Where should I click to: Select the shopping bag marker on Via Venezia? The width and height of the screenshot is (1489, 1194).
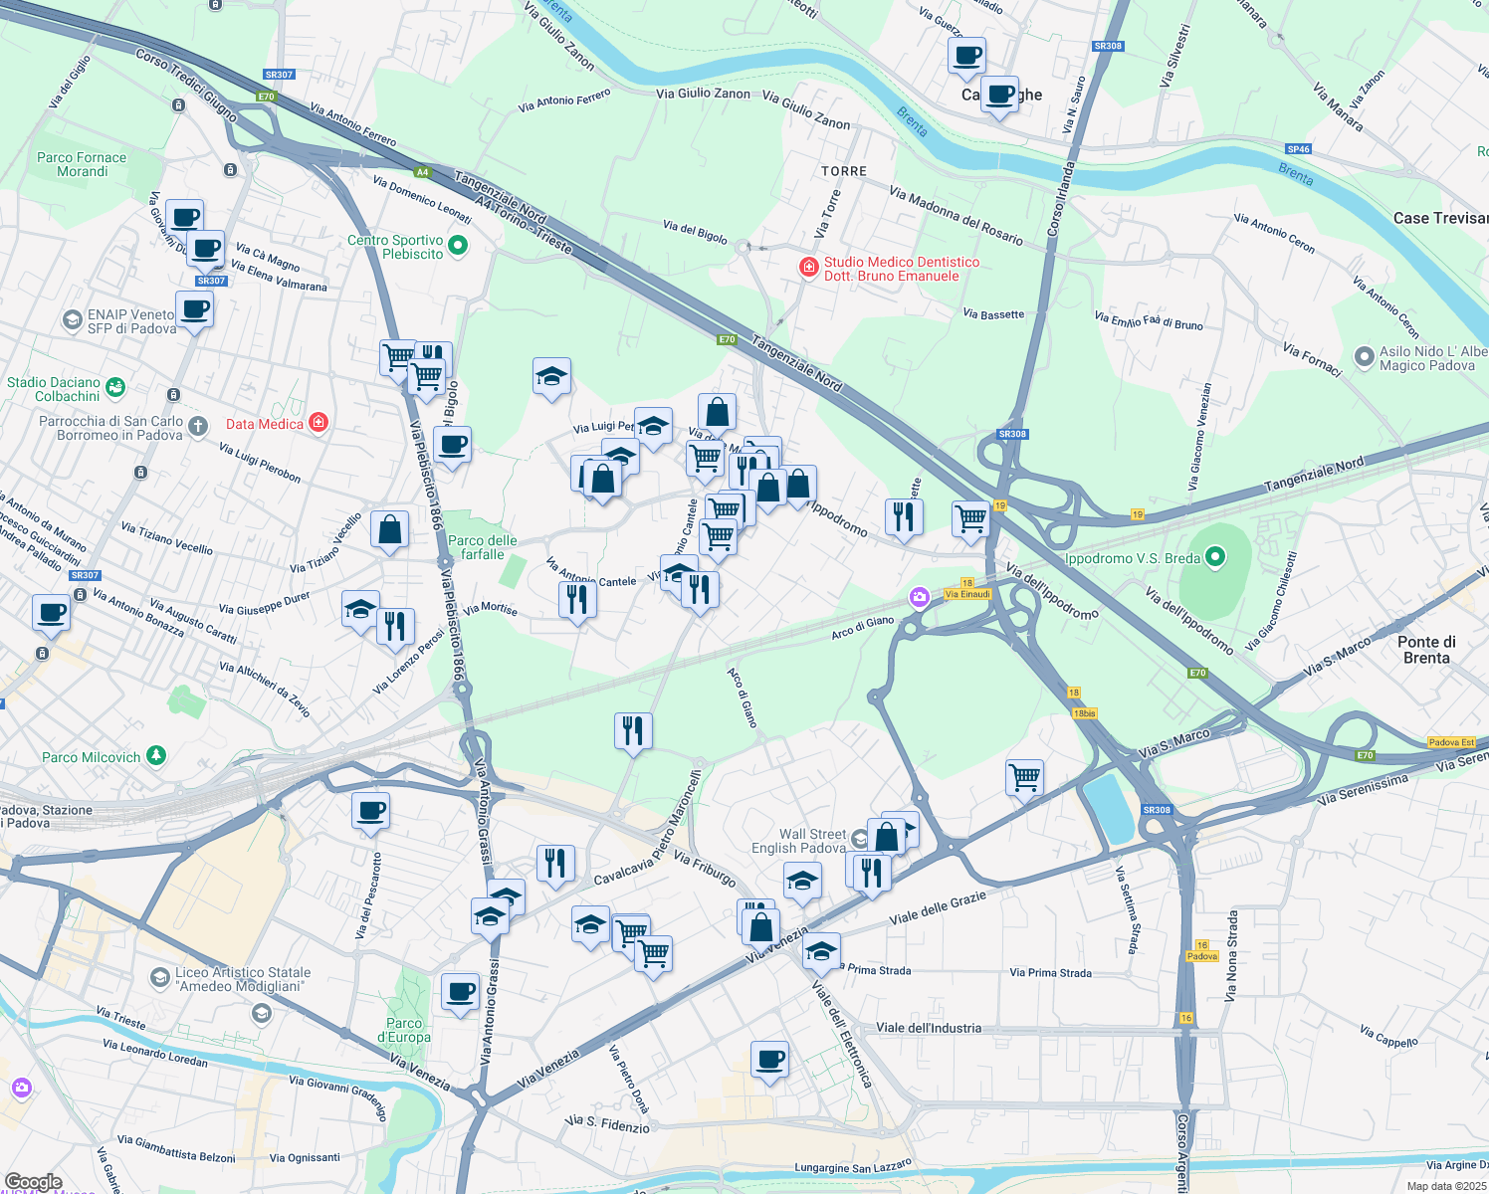coord(760,927)
